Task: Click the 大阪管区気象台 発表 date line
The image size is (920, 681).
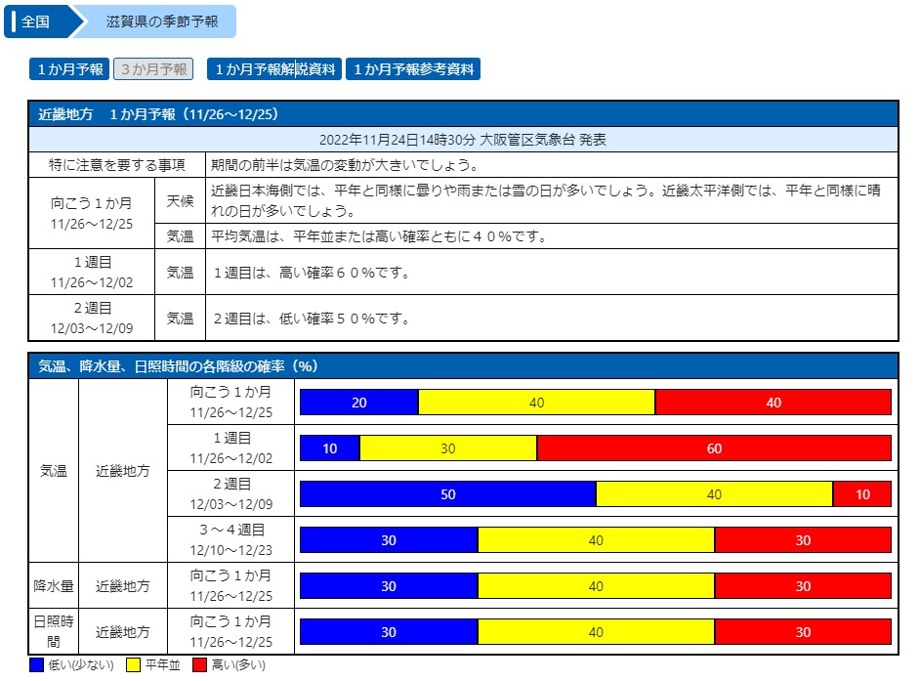Action: pyautogui.click(x=464, y=140)
